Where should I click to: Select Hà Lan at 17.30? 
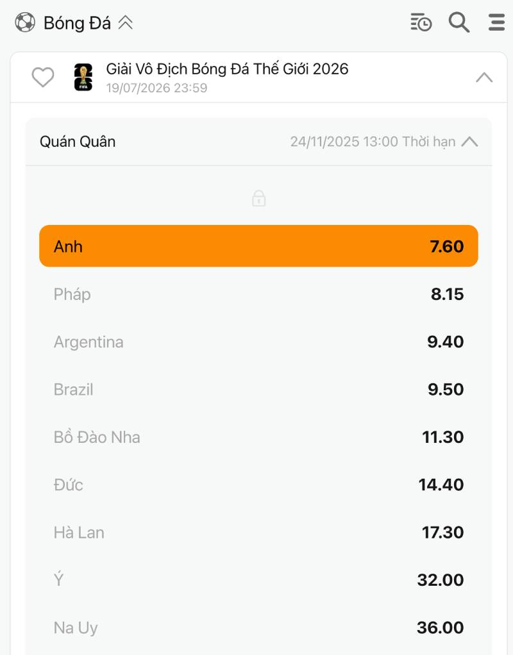258,532
